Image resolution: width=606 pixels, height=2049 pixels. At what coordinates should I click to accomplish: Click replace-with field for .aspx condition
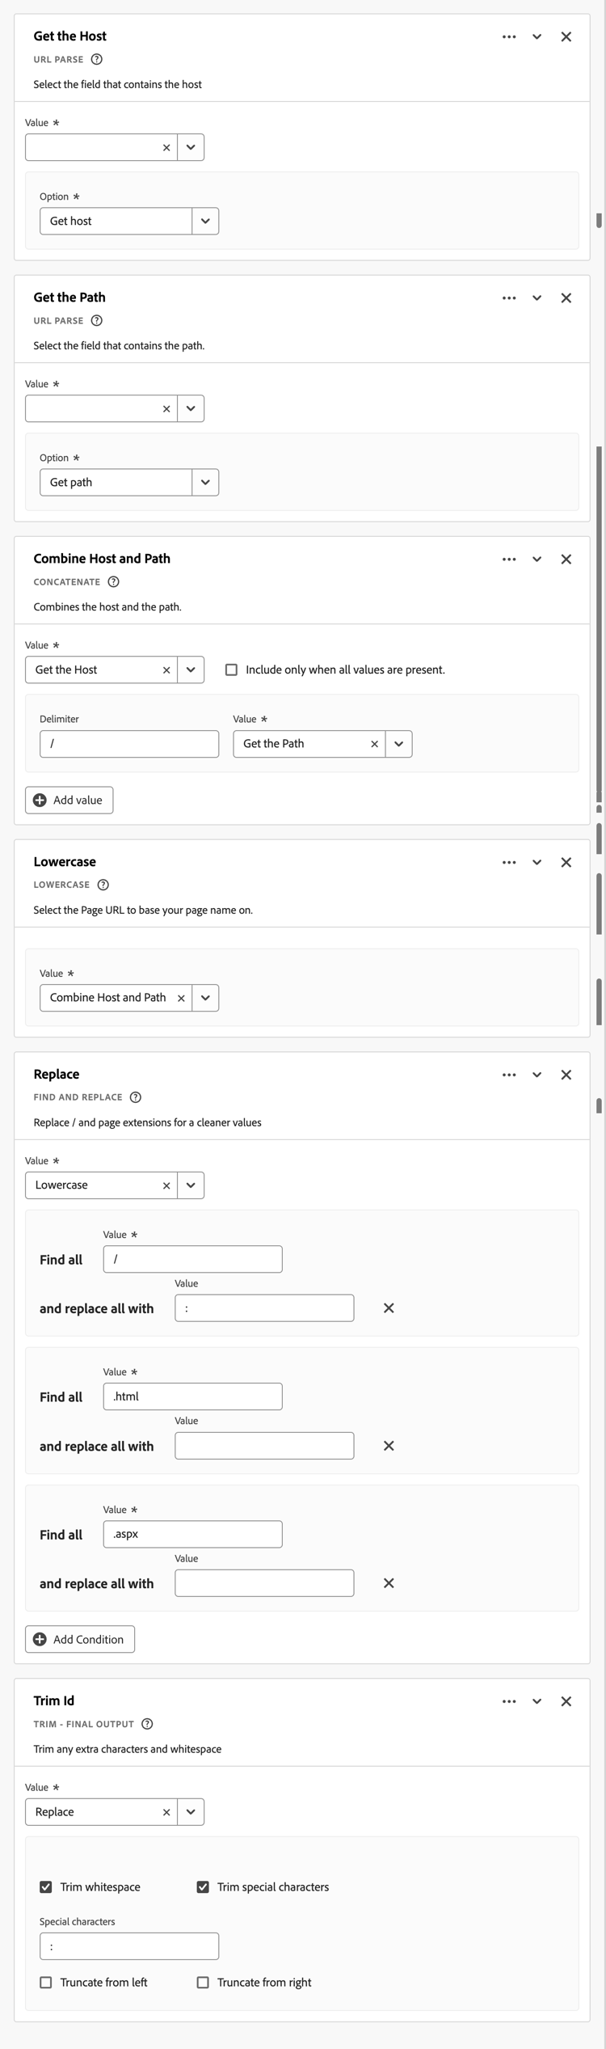coord(264,1583)
